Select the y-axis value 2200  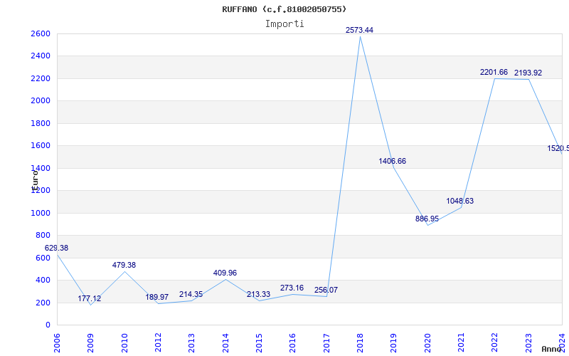pos(41,78)
